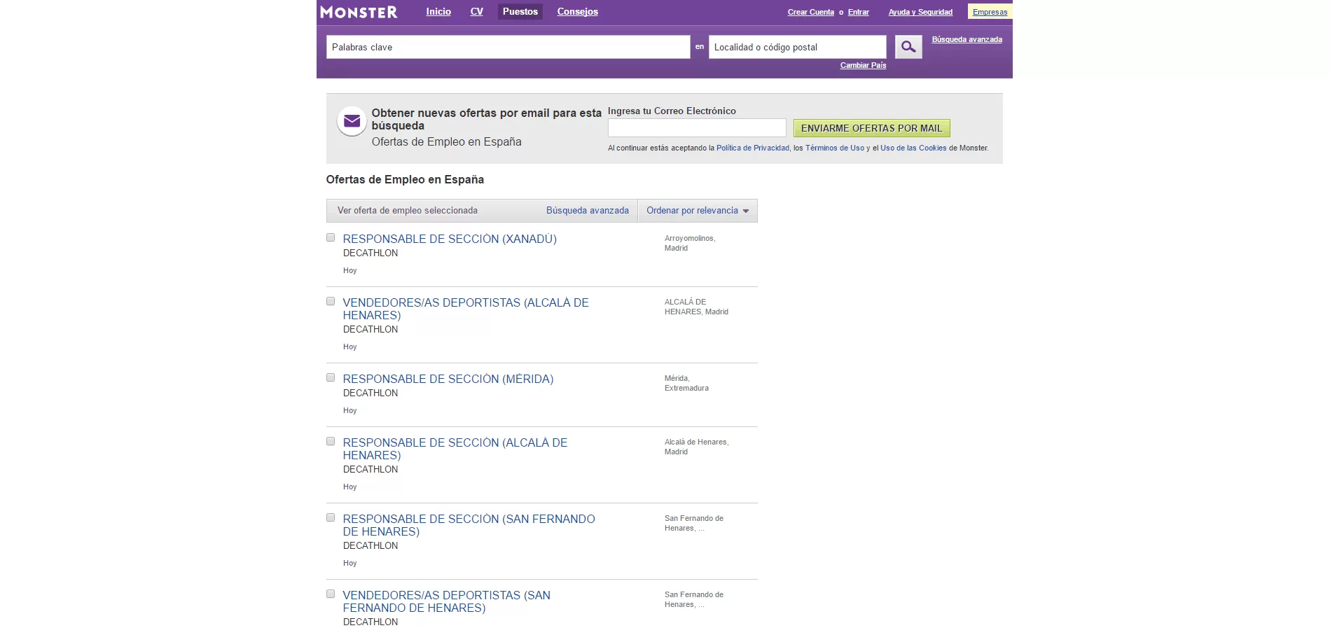Click the Ofertas de Empleo en España heading
This screenshot has height=635, width=1330.
coord(405,179)
